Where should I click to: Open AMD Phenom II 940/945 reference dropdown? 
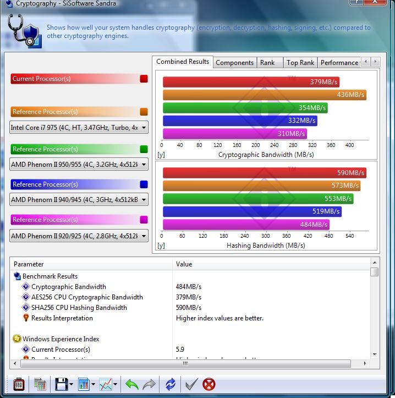(79, 200)
